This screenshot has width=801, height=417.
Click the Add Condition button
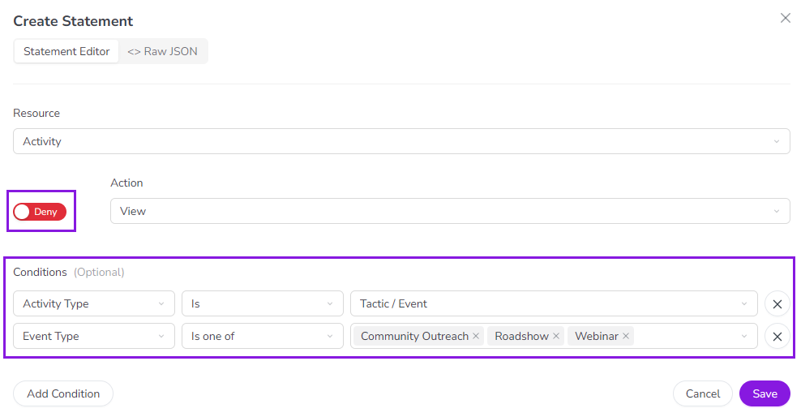63,393
